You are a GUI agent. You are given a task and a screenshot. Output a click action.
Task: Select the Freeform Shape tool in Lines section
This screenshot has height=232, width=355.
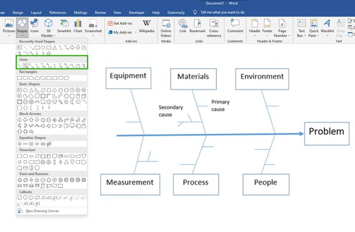pyautogui.click(x=78, y=66)
